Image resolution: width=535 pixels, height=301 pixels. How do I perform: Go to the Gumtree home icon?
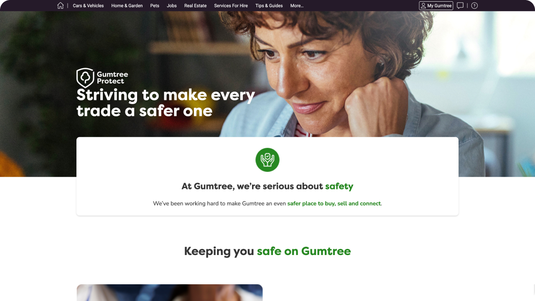pos(61,5)
